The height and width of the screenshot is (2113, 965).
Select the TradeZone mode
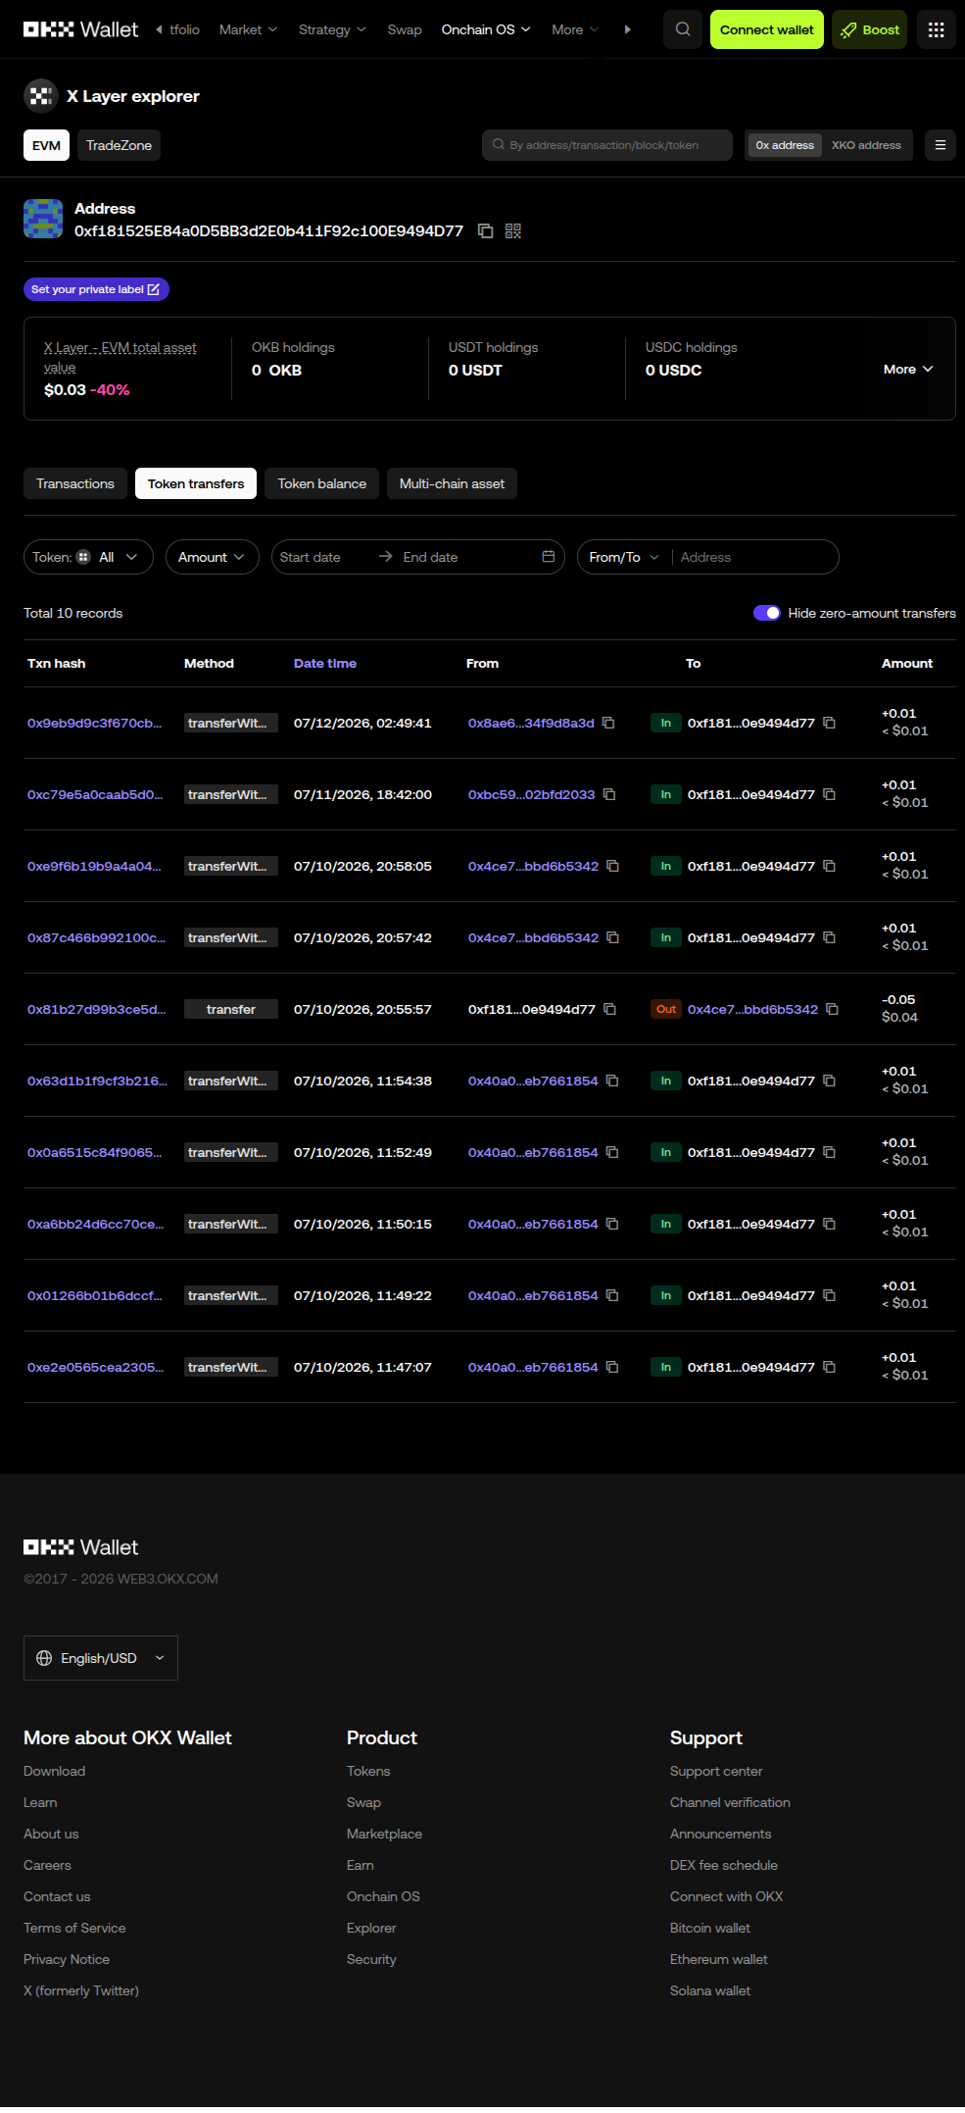[119, 145]
